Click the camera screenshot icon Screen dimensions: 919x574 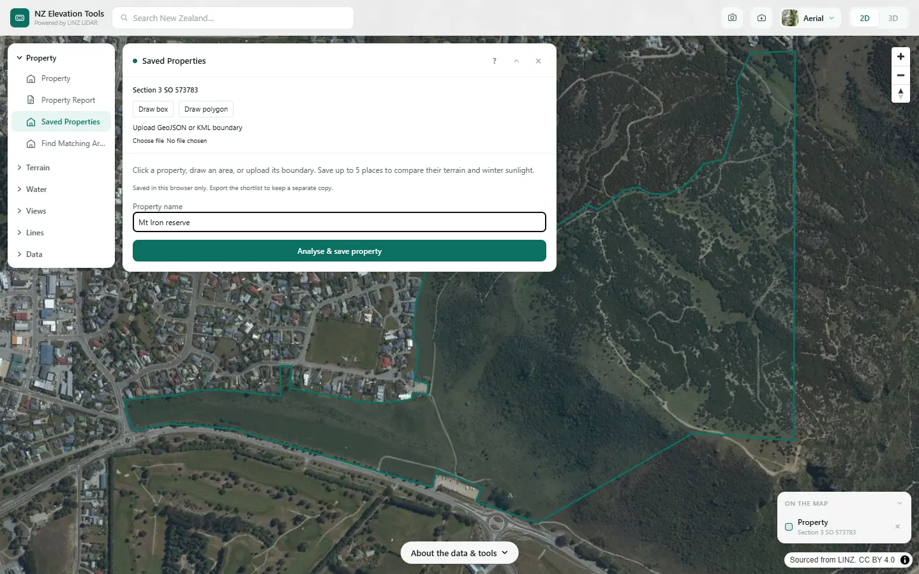[x=732, y=18]
